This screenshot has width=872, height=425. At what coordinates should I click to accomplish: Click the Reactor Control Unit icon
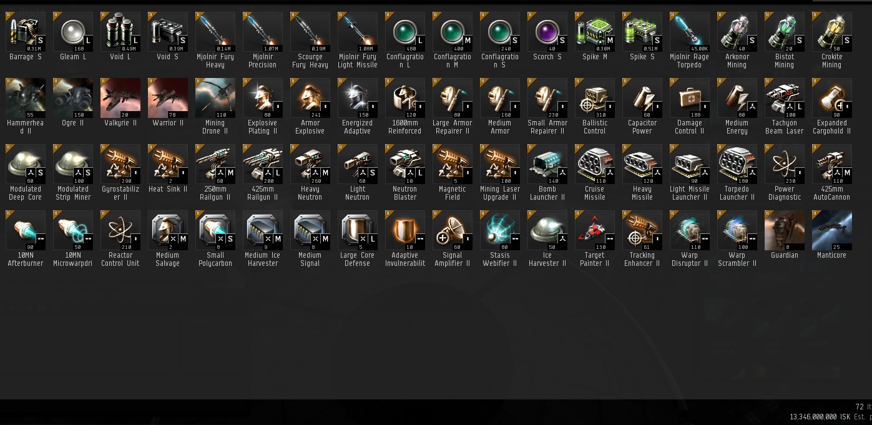point(120,230)
